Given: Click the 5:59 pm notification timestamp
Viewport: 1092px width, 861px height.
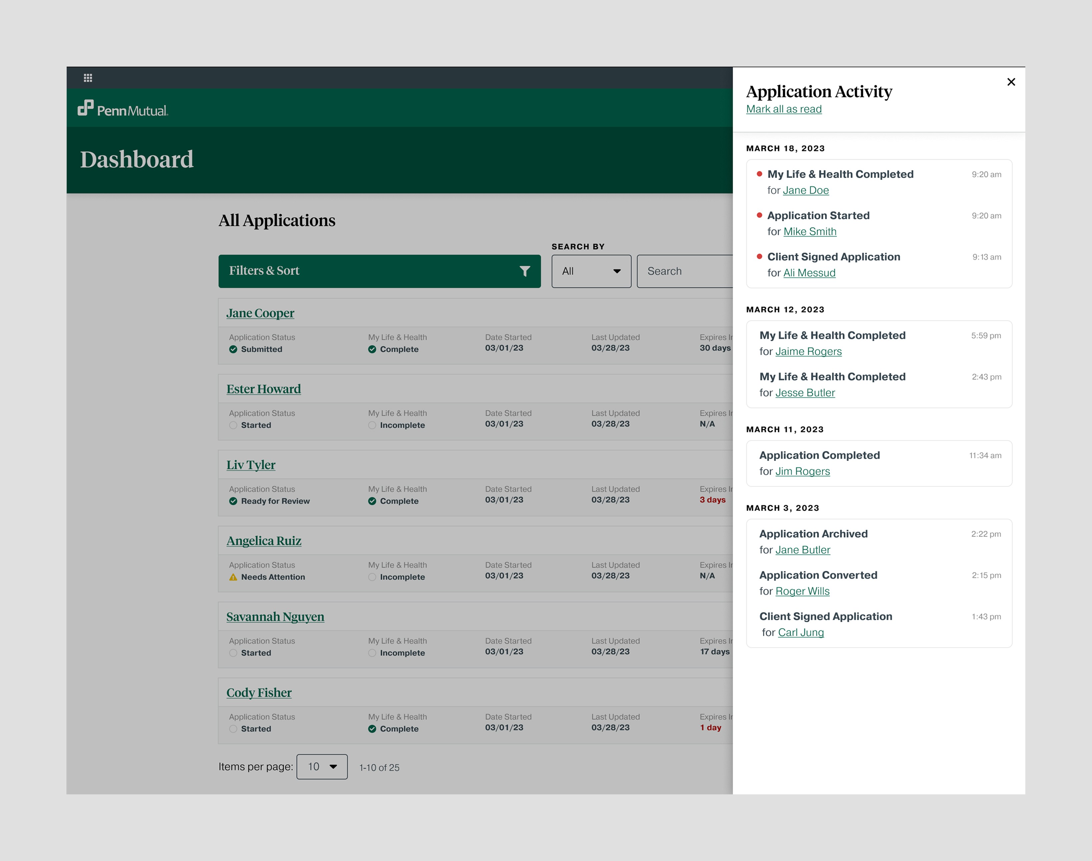Looking at the screenshot, I should [986, 336].
